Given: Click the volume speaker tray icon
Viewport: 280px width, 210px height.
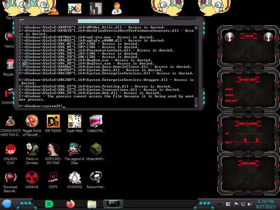Looking at the screenshot, I should (250, 204).
